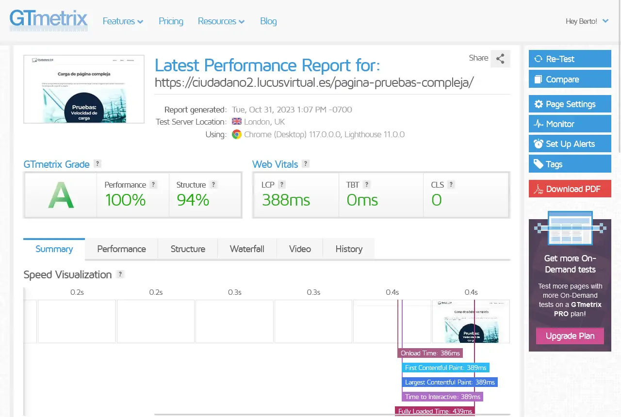Open the page screenshot thumbnail
Viewport: 621px width, 417px height.
coord(84,89)
